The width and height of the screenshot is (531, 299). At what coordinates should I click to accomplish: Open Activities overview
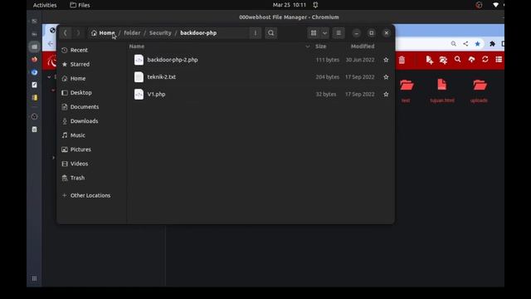point(45,5)
